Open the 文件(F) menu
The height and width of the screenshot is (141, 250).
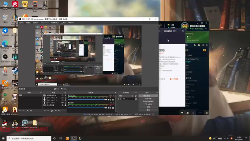click(x=22, y=23)
